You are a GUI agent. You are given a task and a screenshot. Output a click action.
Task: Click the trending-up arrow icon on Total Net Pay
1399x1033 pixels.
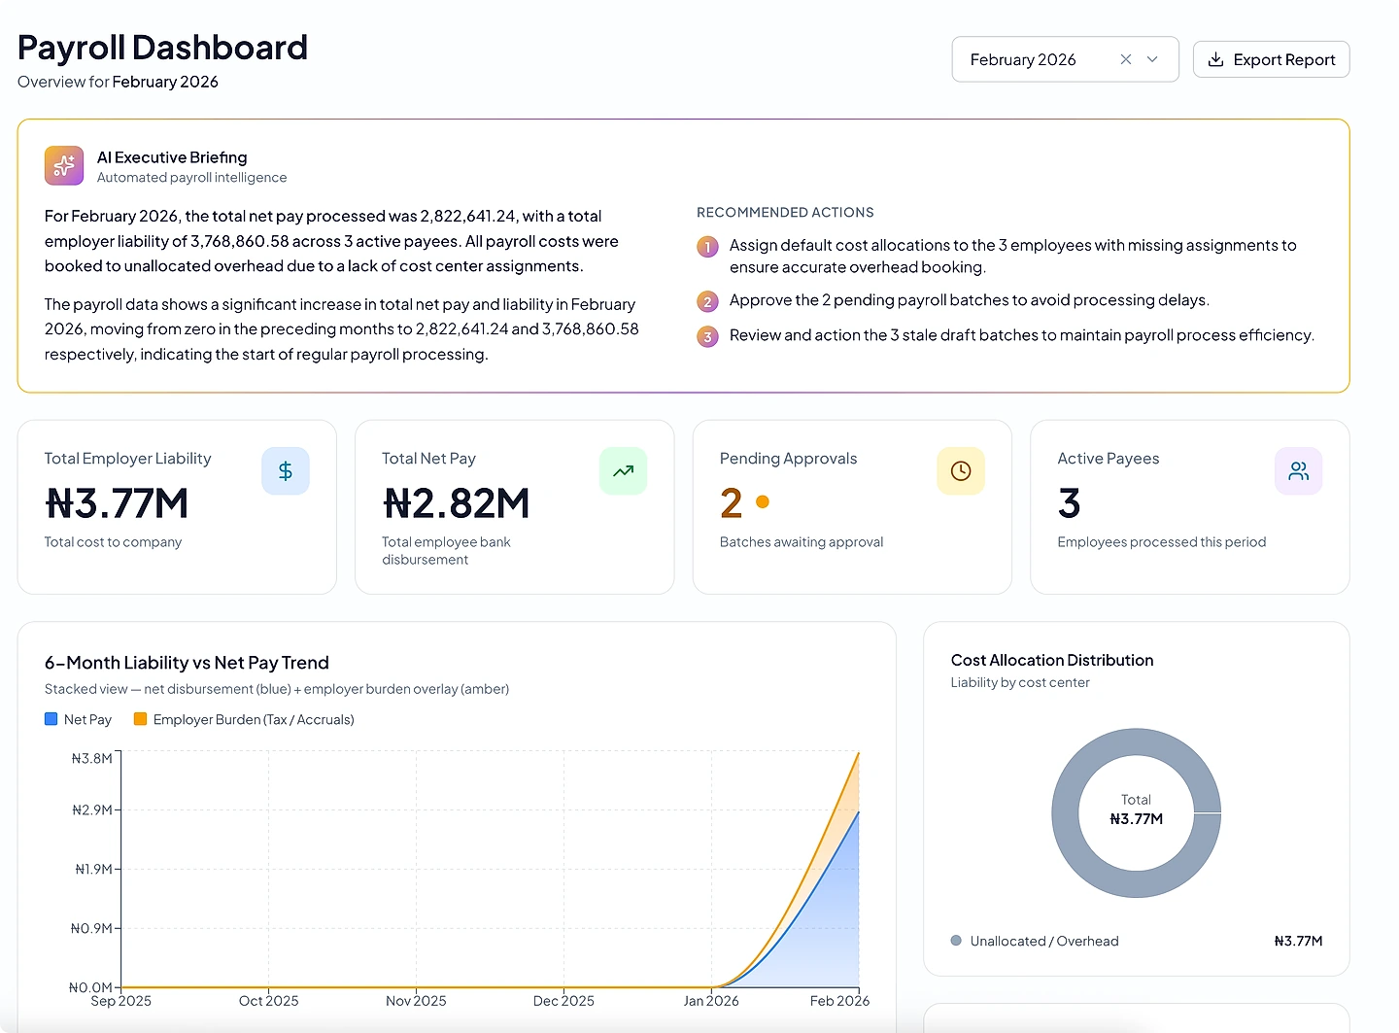(624, 471)
